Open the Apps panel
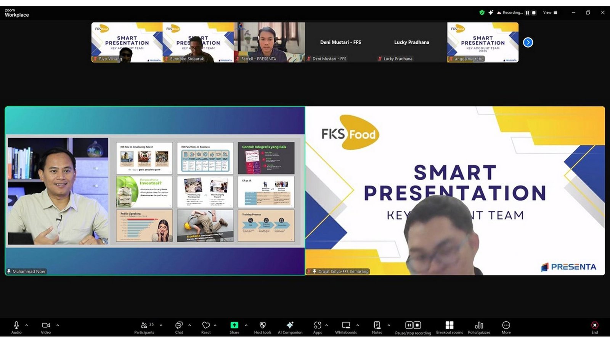Image resolution: width=610 pixels, height=343 pixels. pos(318,327)
